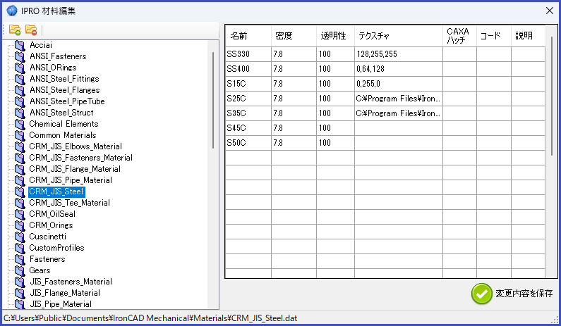Viewport: 561px width, 326px height.
Task: Click the folder icon beside ANSI_Steel_PipeTube
Action: pos(20,101)
